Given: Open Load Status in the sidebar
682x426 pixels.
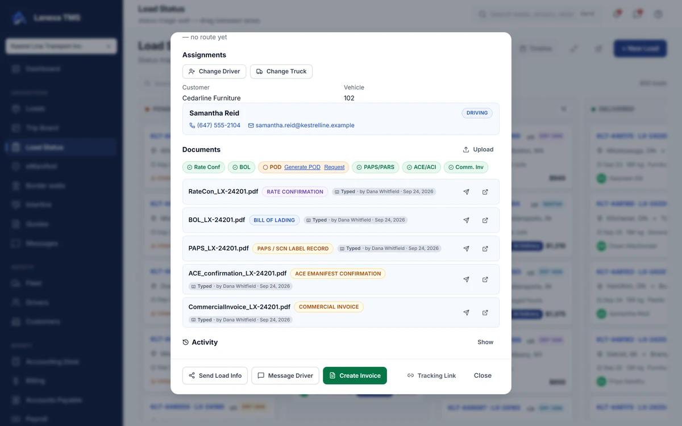Looking at the screenshot, I should [x=61, y=147].
